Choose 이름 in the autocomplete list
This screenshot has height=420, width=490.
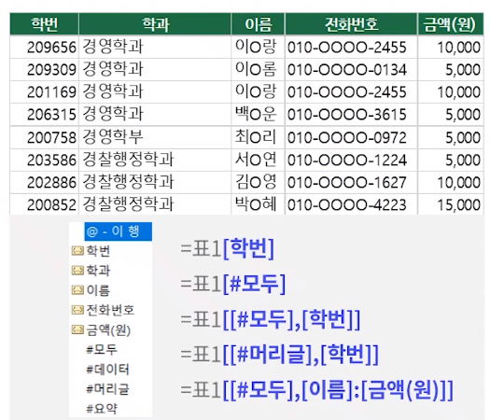coord(98,290)
